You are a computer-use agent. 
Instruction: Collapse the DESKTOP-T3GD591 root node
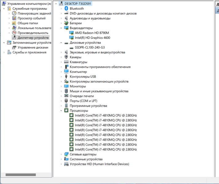pos(56,4)
